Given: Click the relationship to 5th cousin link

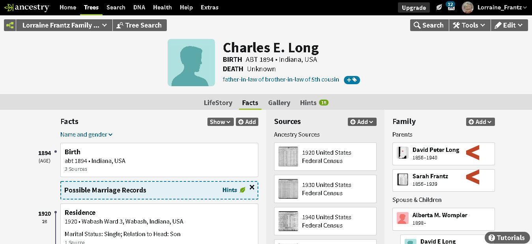Looking at the screenshot, I should pyautogui.click(x=280, y=79).
